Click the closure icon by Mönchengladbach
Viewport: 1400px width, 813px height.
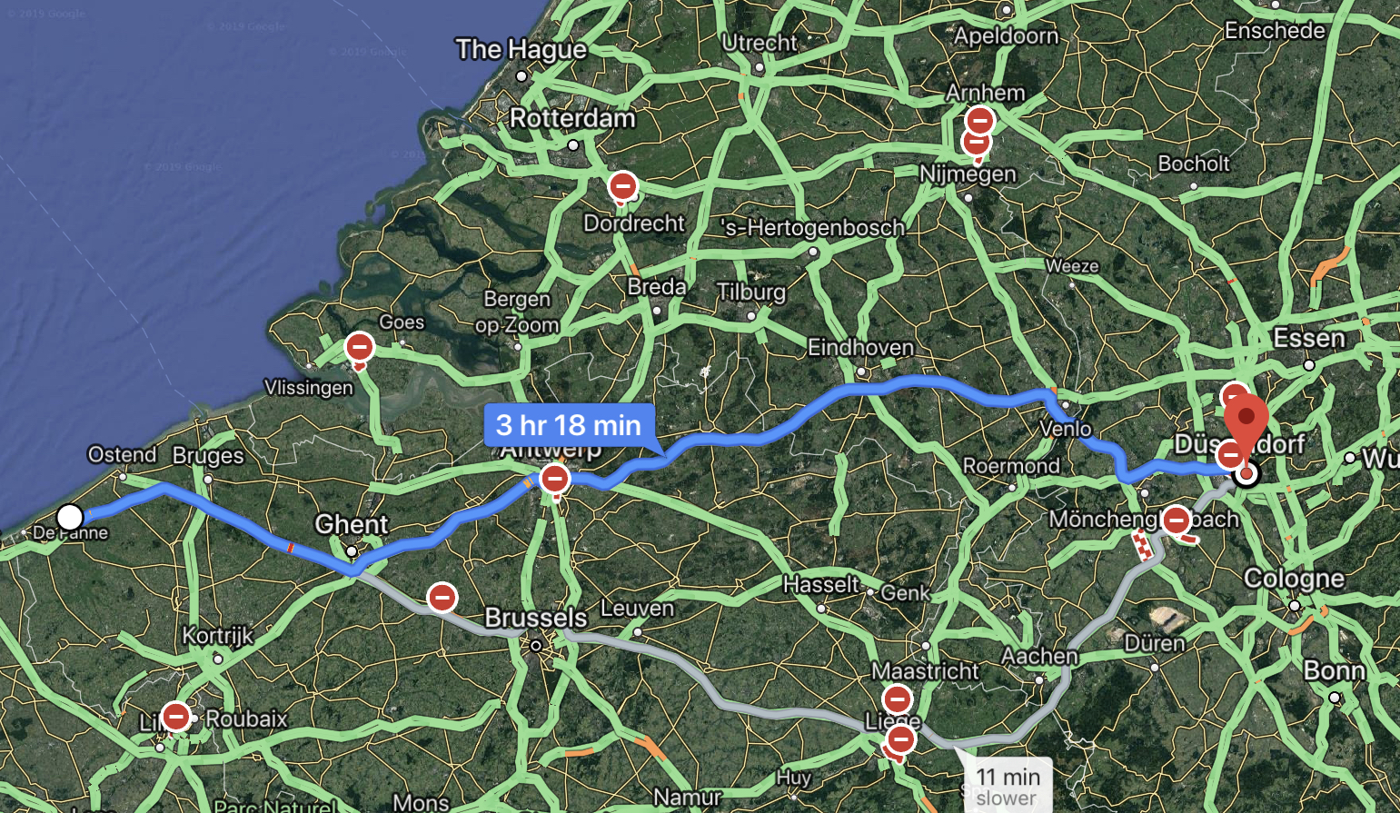(x=1177, y=521)
